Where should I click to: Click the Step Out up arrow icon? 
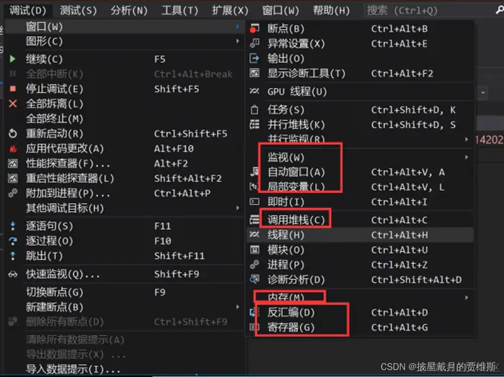[x=13, y=256]
